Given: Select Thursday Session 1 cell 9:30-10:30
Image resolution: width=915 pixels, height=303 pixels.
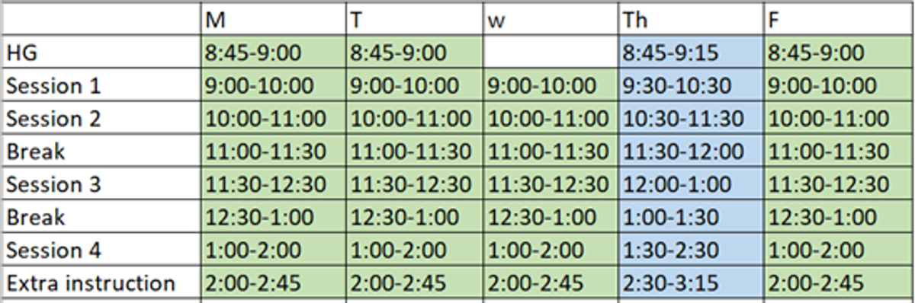Looking at the screenshot, I should point(691,87).
